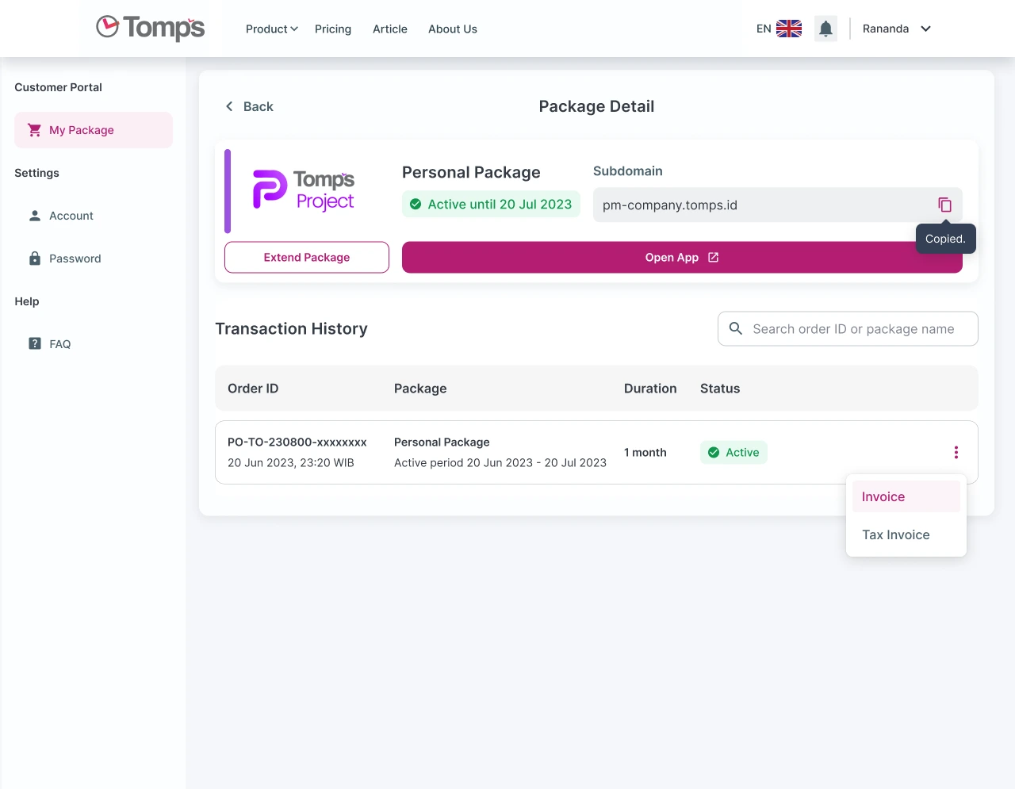The image size is (1015, 789).
Task: Click the order ID search field
Action: coord(856,327)
